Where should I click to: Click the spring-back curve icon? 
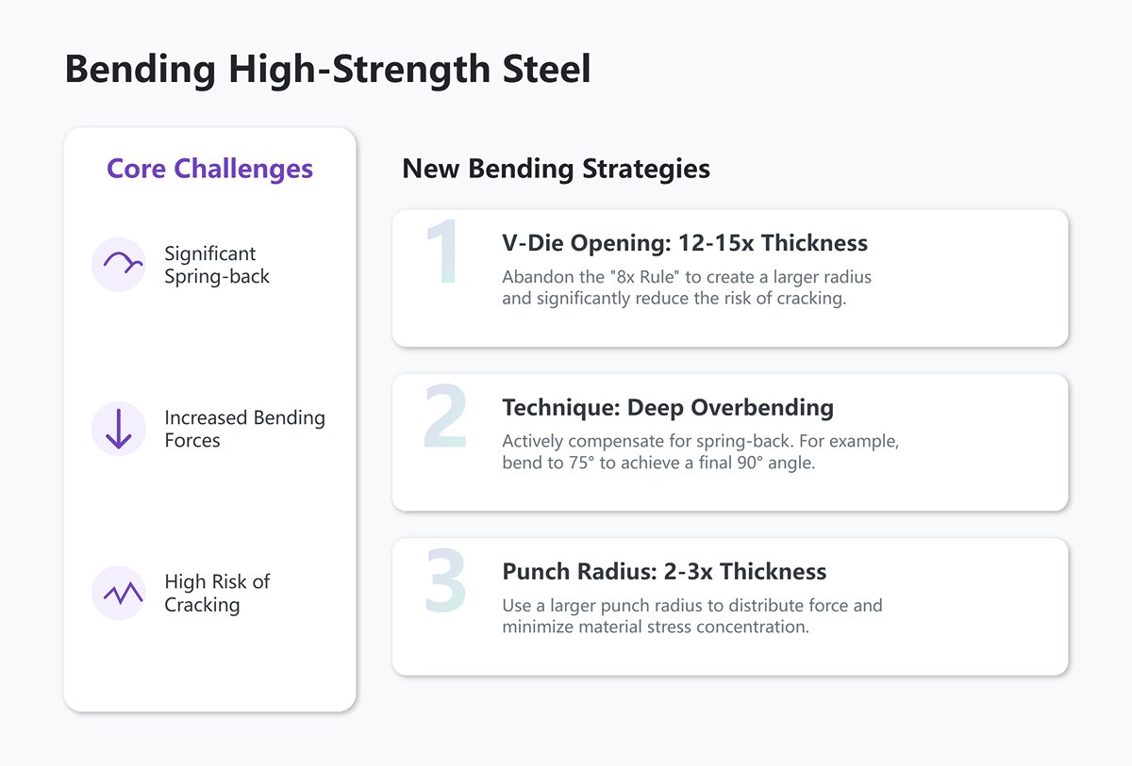(119, 265)
